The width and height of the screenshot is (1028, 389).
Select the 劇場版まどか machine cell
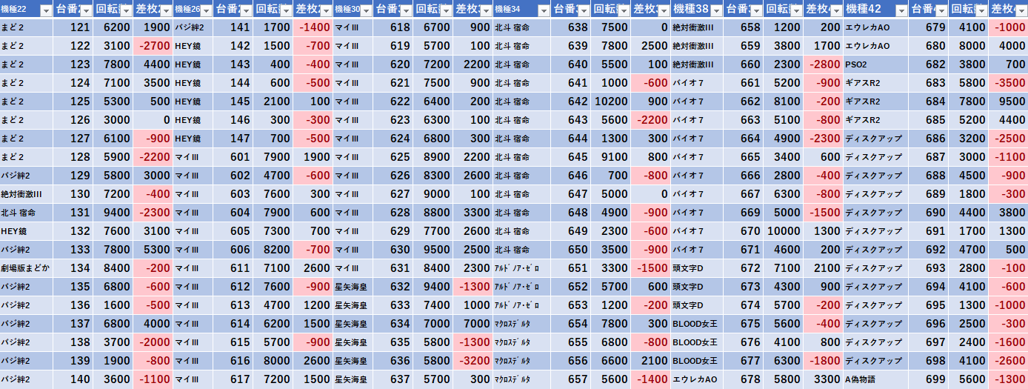pyautogui.click(x=27, y=268)
